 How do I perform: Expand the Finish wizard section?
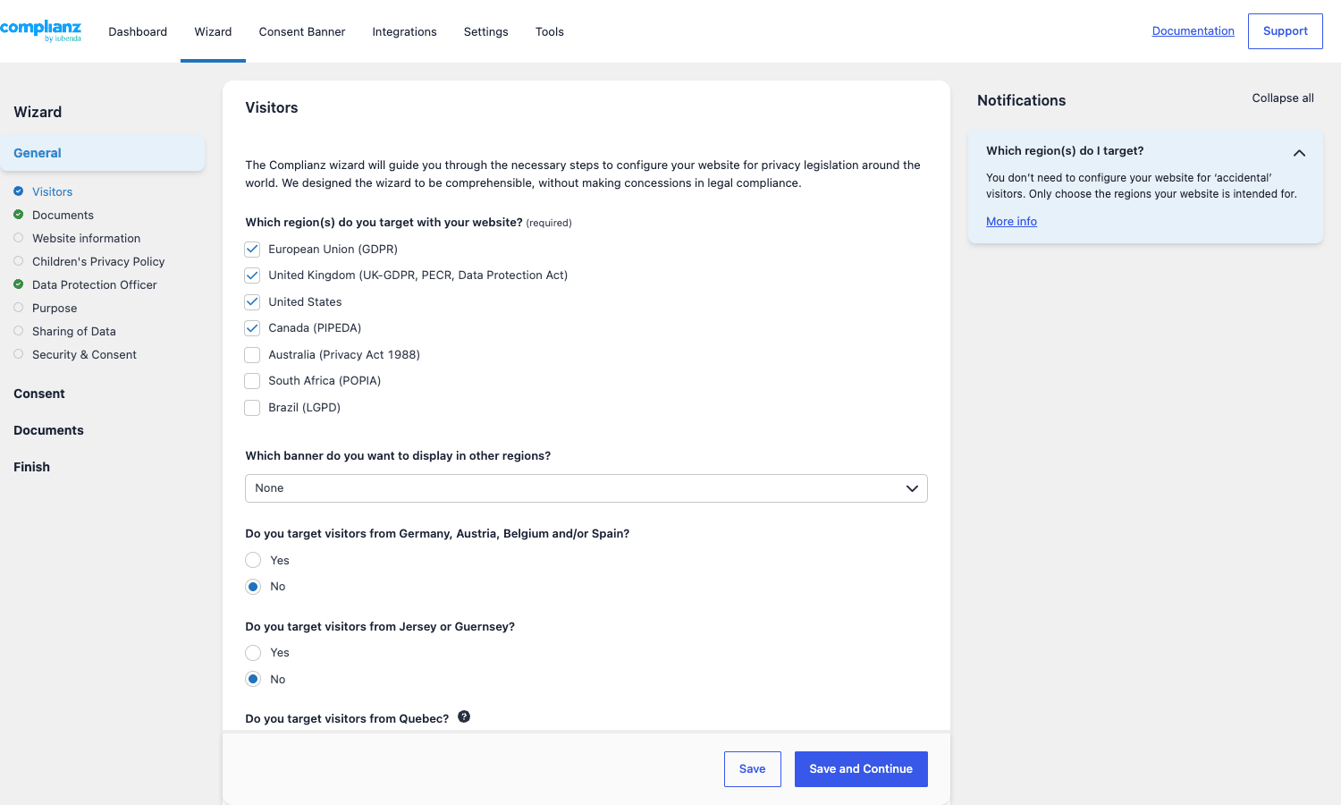31,467
